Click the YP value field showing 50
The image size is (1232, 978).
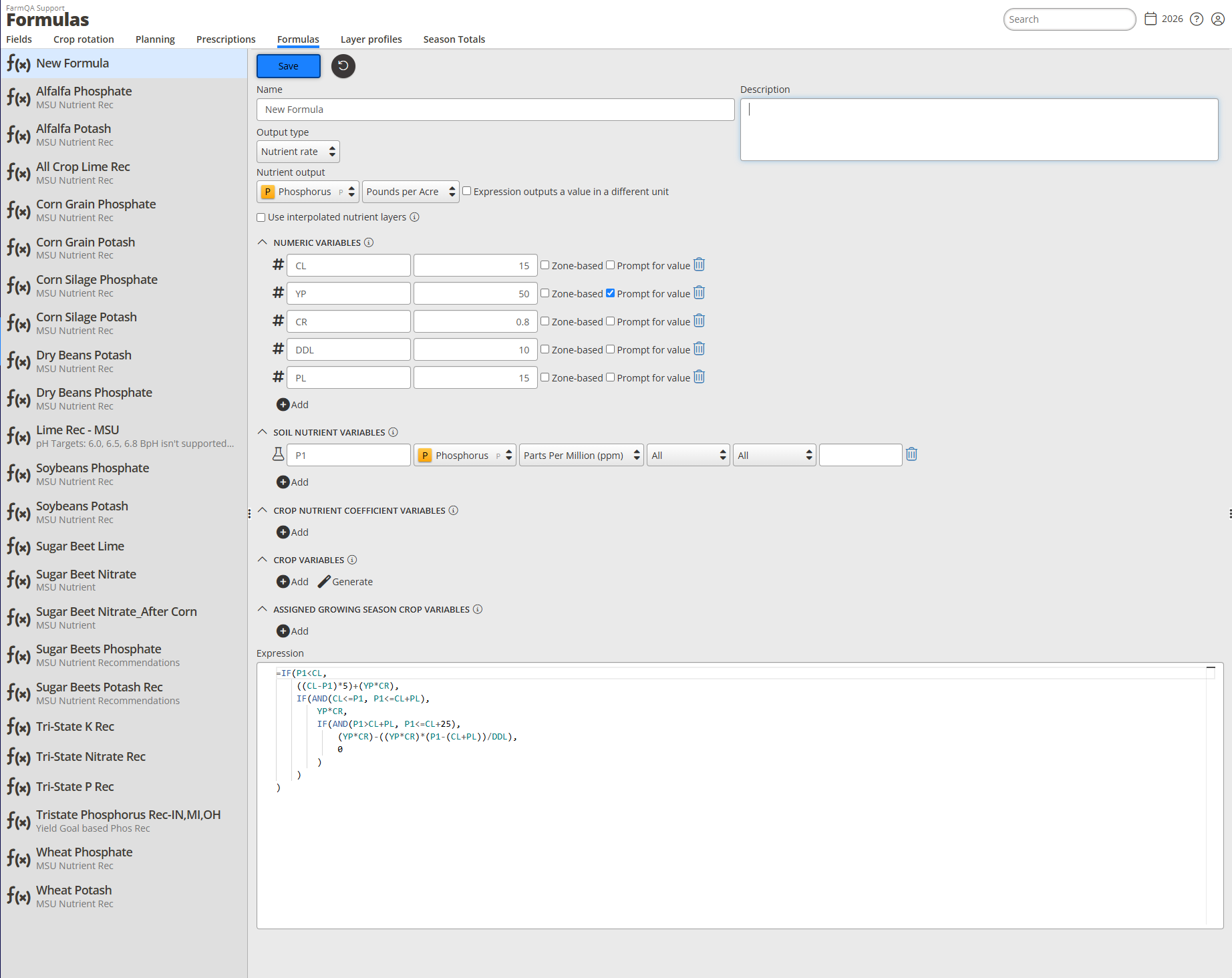[x=475, y=293]
